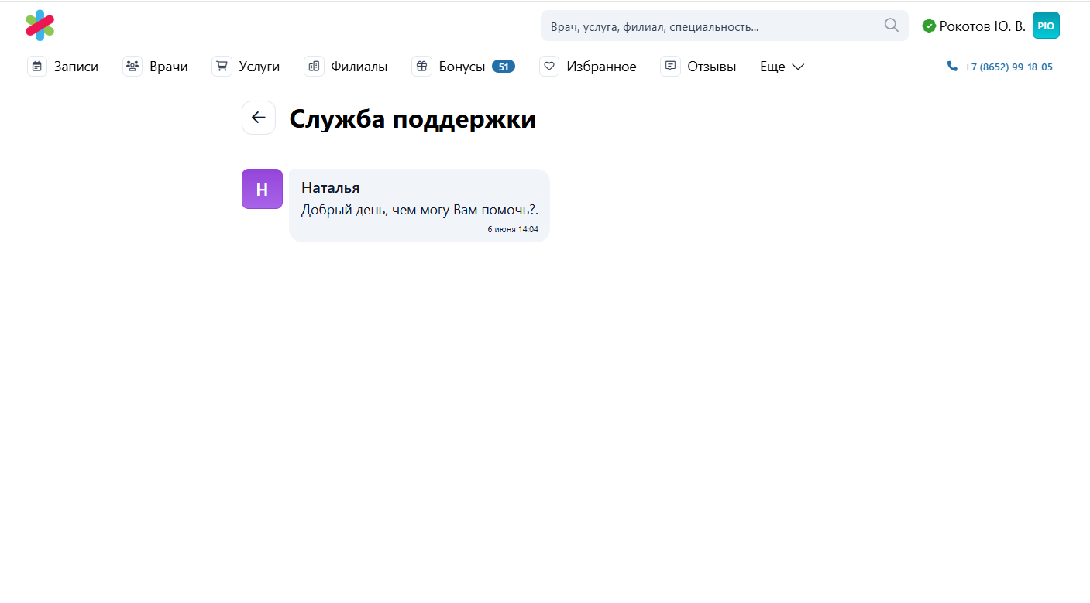This screenshot has height=603, width=1090.
Task: Click the speech bubble icon beside Отзывы
Action: (x=670, y=67)
